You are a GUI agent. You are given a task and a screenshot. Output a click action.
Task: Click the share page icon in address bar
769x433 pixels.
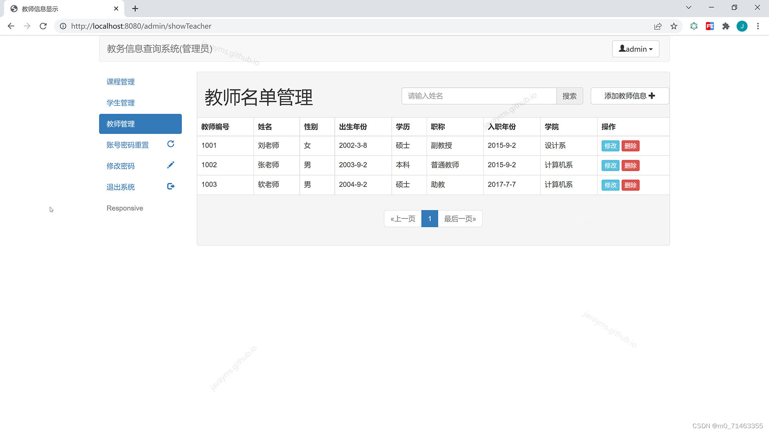[x=658, y=26]
